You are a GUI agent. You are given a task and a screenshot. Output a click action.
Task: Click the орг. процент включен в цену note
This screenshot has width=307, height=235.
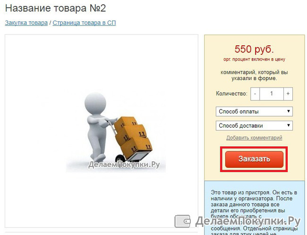pos(254,60)
